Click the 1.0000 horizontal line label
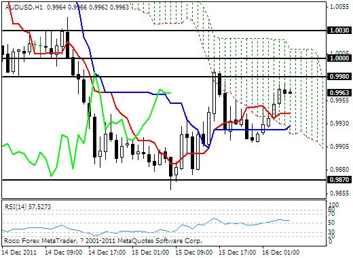Viewport: 353px width, 258px height. pos(339,58)
